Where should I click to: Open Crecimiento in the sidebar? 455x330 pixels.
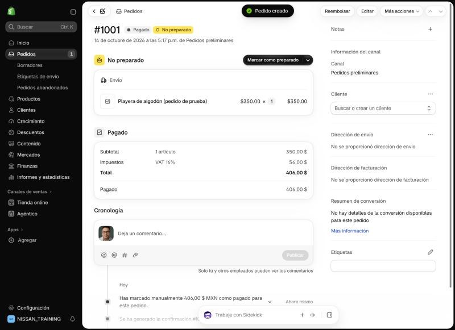pos(41,122)
